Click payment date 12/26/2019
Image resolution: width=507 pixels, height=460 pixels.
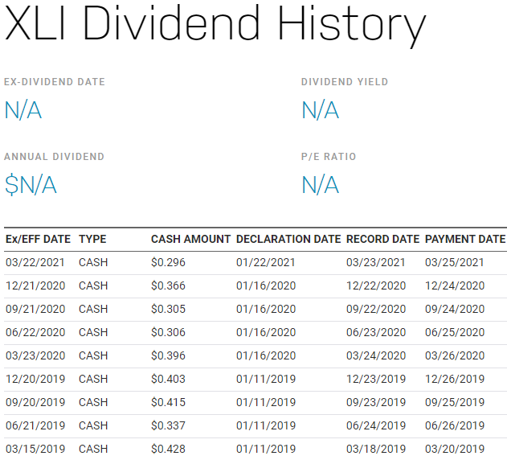[x=455, y=379]
